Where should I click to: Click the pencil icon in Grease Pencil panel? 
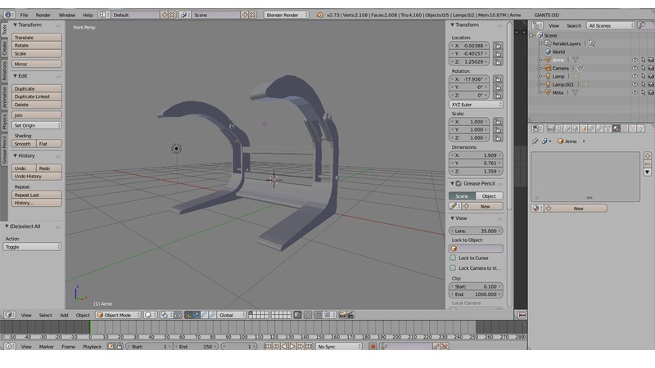click(454, 206)
